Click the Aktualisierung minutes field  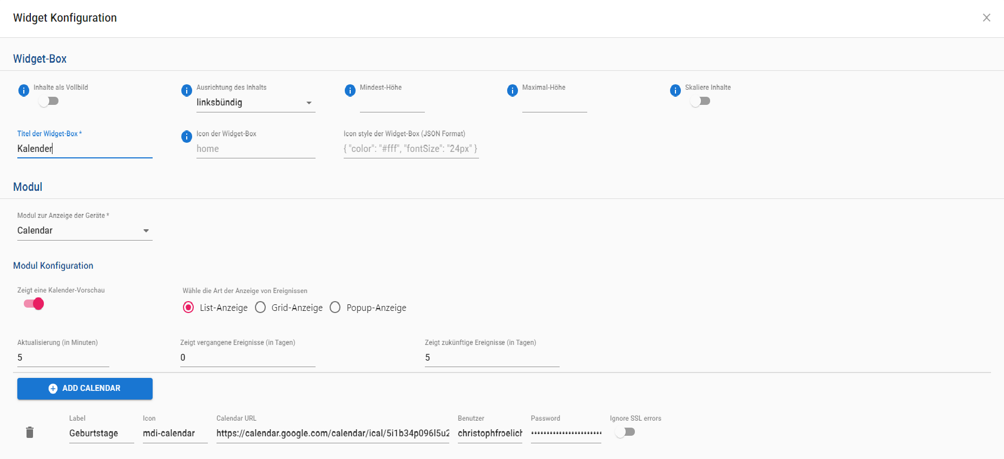coord(63,357)
